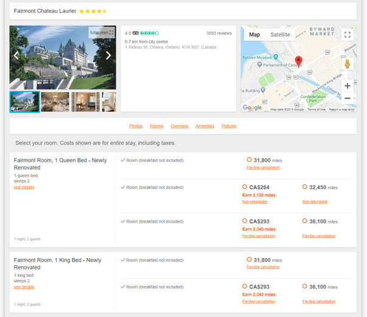Click the 3593 reviews count
Screen dimensions: 367x317
click(x=219, y=33)
